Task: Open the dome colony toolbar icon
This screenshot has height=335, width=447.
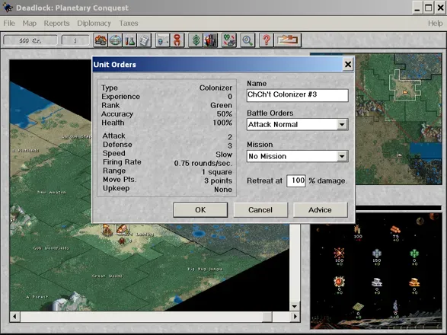Action: pos(115,40)
